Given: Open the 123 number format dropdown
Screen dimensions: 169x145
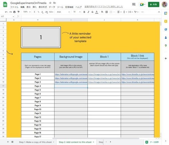Looking at the screenshot, I should (x=51, y=12).
